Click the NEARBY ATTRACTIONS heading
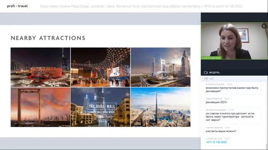 click(48, 38)
